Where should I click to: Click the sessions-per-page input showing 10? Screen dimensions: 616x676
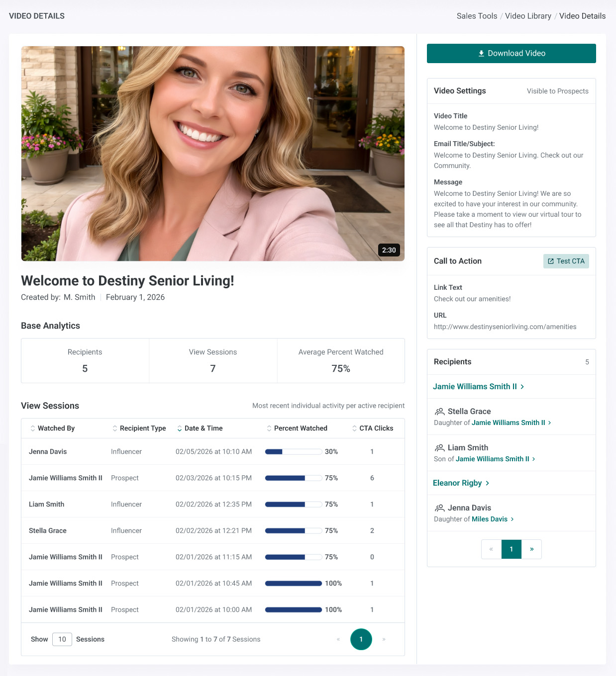point(62,639)
